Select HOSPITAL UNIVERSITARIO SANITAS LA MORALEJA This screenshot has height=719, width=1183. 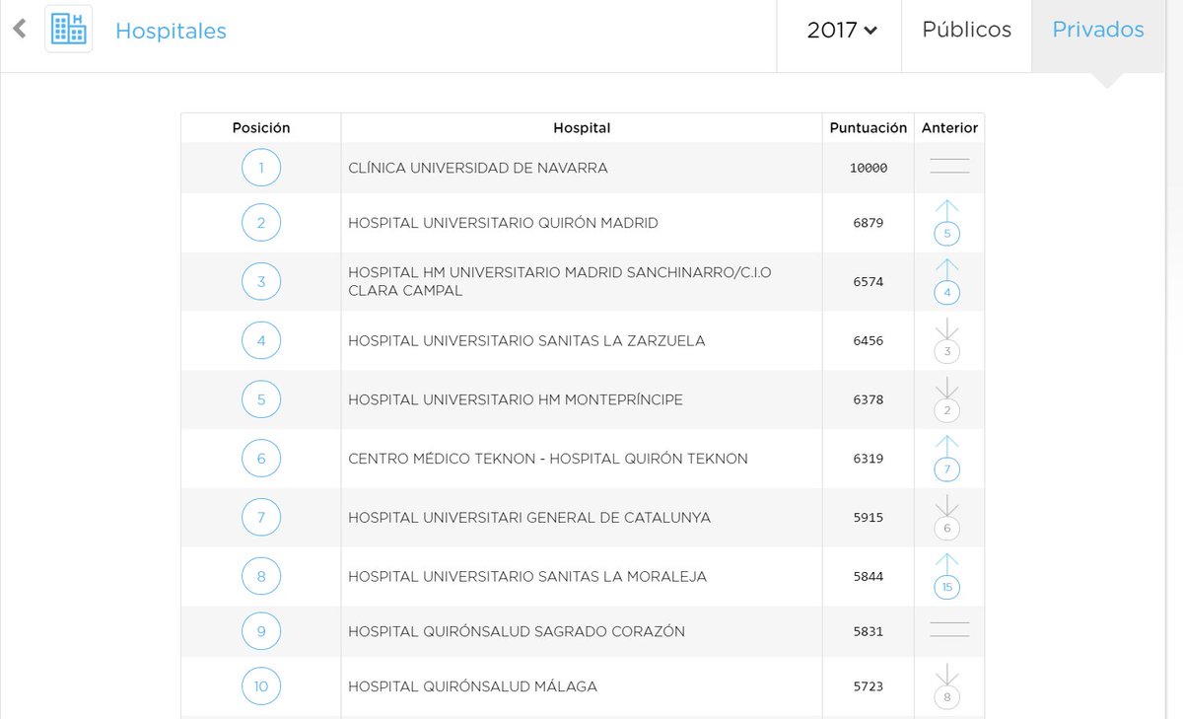coord(527,576)
